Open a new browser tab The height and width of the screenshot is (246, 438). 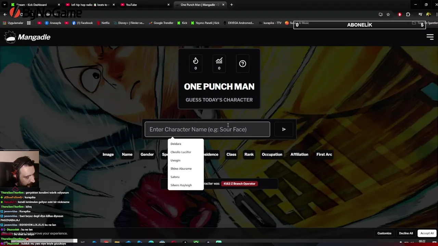[232, 5]
